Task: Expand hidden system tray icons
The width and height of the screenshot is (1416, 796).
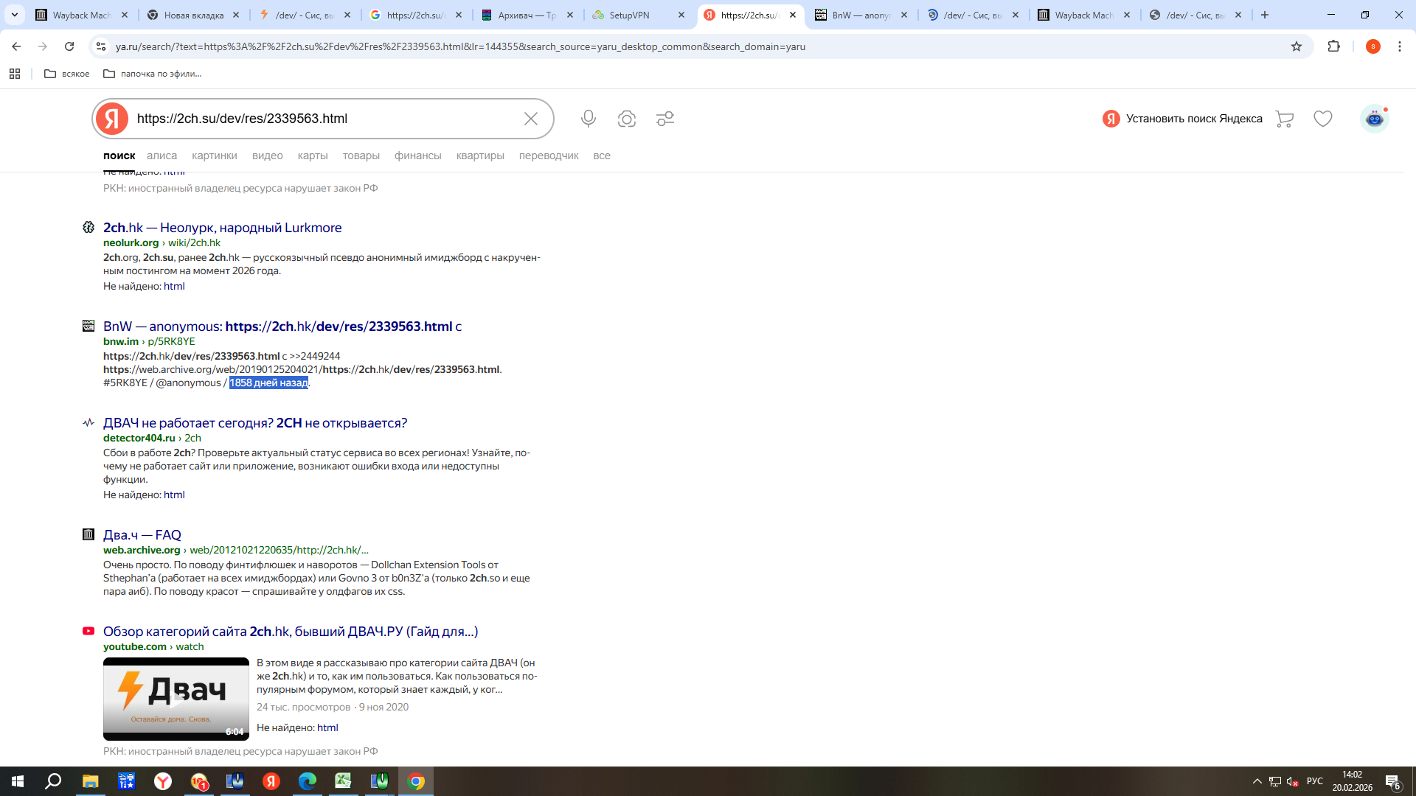Action: tap(1257, 781)
